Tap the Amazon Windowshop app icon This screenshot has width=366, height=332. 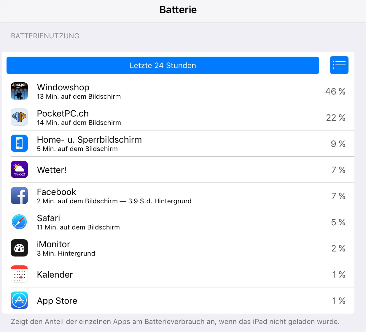[x=19, y=91]
